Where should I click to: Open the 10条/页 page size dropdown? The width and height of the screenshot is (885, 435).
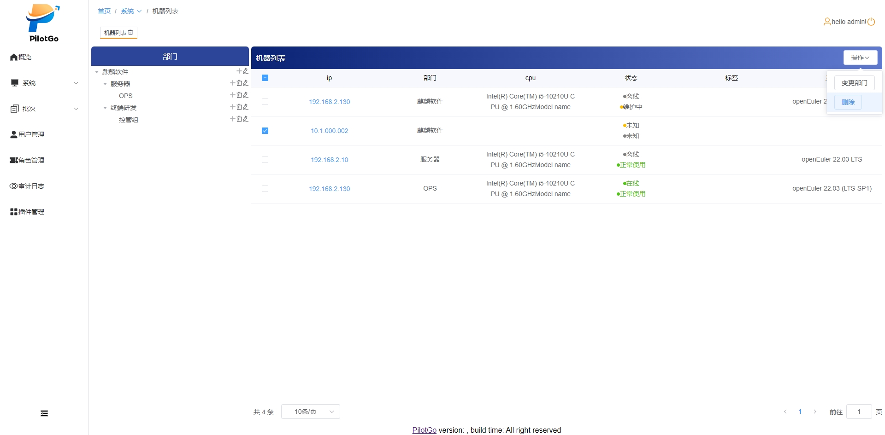tap(311, 412)
